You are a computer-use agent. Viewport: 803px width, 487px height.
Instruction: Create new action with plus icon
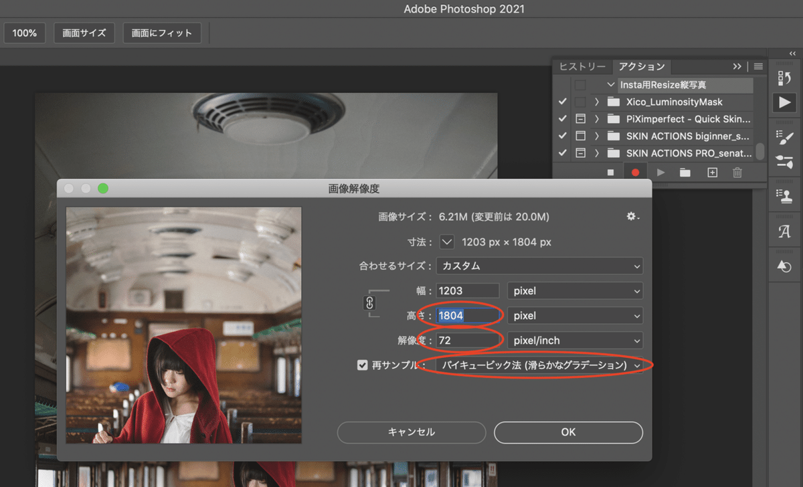[x=713, y=173]
